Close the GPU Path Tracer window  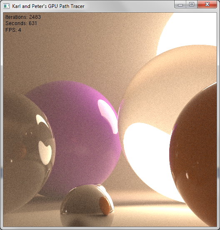(x=207, y=5)
